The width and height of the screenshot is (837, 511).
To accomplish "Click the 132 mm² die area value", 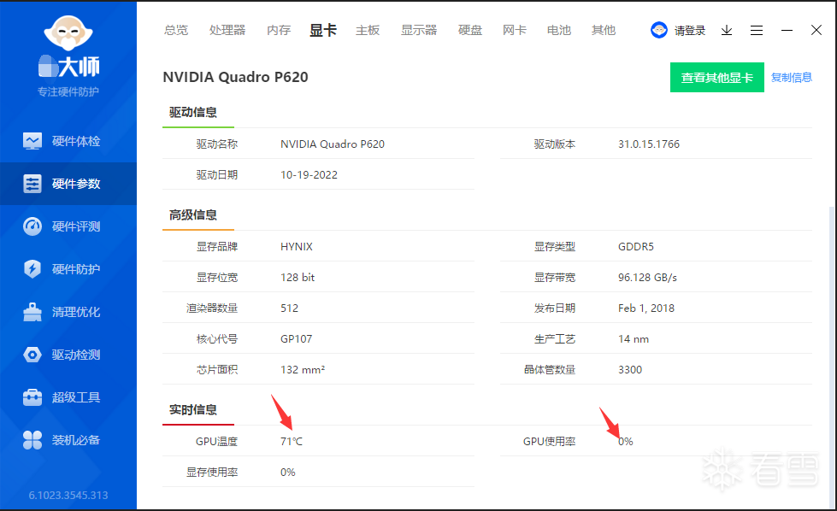I will (303, 370).
